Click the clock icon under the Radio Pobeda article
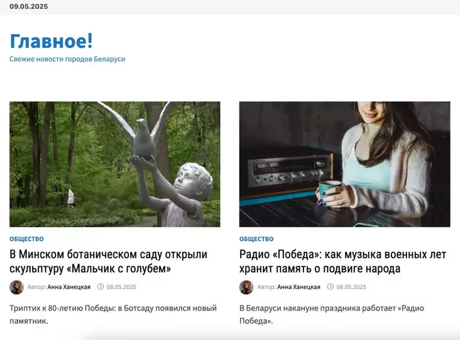 331,287
